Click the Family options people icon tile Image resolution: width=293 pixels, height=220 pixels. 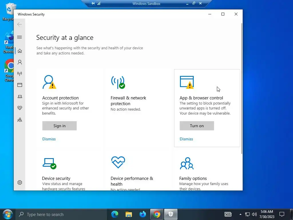pos(187,163)
